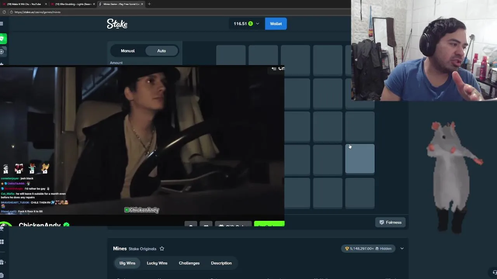Image resolution: width=497 pixels, height=279 pixels.
Task: Click the Hidden user label
Action: point(384,248)
